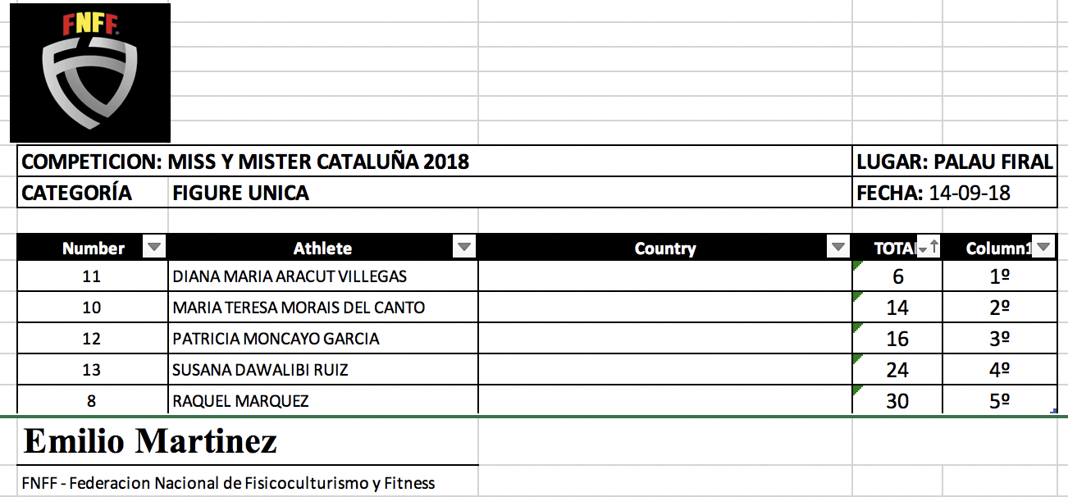Open the Number column filter dropdown
Viewport: 1068px width, 497px height.
click(x=154, y=248)
